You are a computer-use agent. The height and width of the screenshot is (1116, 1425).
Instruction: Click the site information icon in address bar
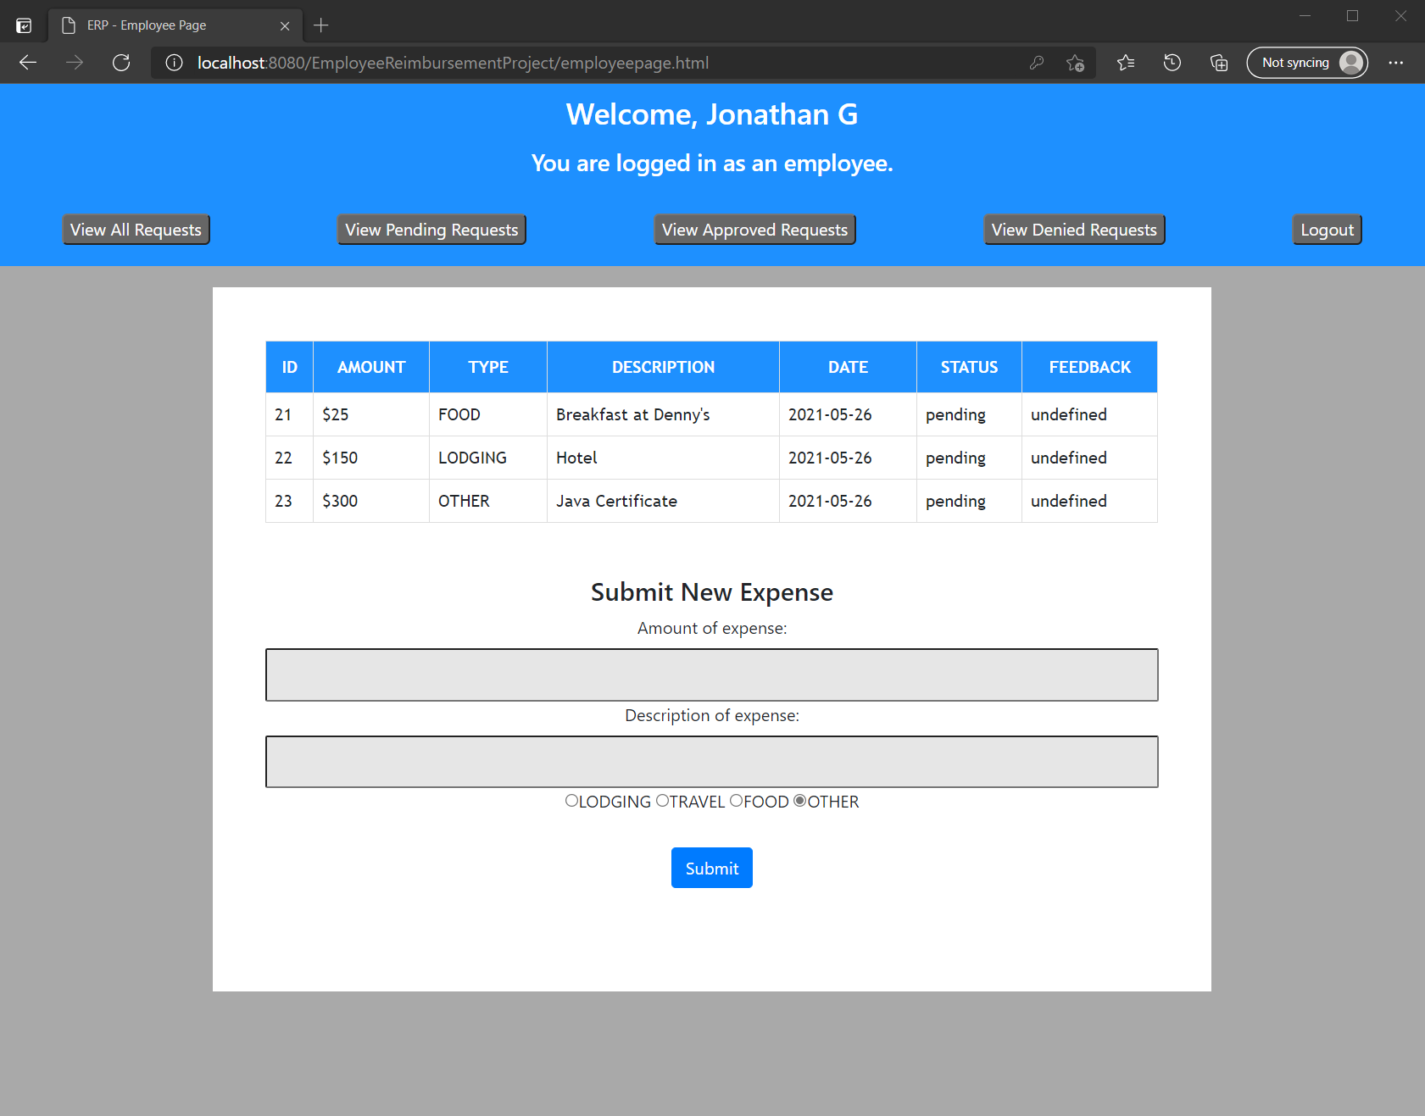pos(174,63)
